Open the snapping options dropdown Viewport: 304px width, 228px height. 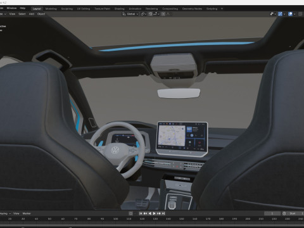[x=156, y=14]
